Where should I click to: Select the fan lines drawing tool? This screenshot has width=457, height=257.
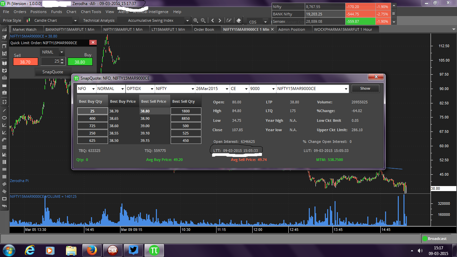[x=4, y=155]
